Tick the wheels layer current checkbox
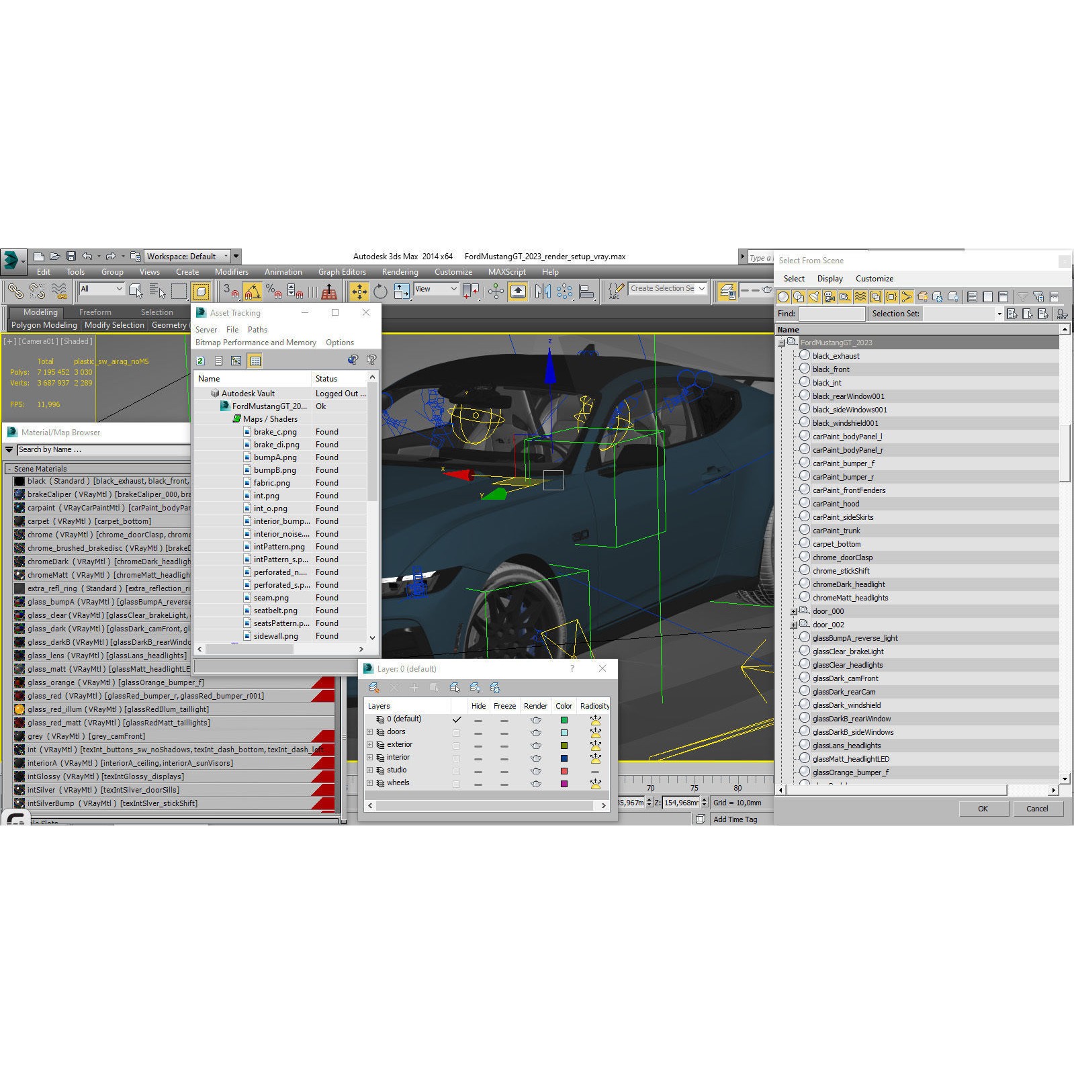The height and width of the screenshot is (1074, 1074). [x=457, y=784]
